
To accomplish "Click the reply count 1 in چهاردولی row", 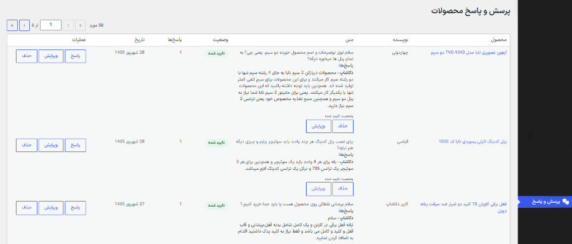I will (x=180, y=53).
